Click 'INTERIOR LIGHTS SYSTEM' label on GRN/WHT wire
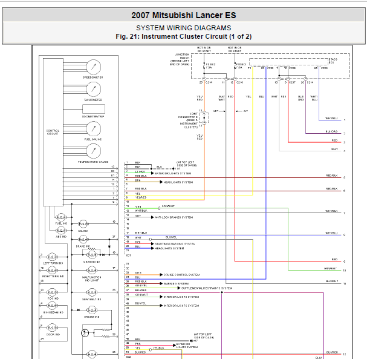Screen dimensions: 367x359 tap(181, 297)
